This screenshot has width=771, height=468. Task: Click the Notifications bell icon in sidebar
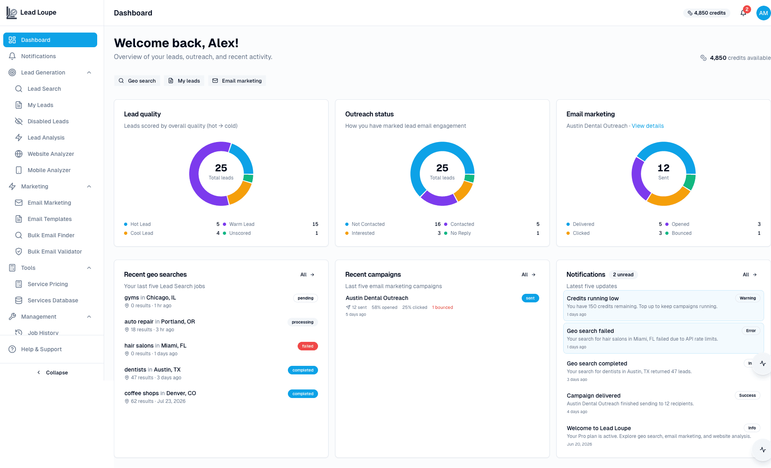pyautogui.click(x=12, y=56)
